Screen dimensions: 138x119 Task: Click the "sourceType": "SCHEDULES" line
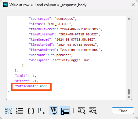(x=53, y=19)
